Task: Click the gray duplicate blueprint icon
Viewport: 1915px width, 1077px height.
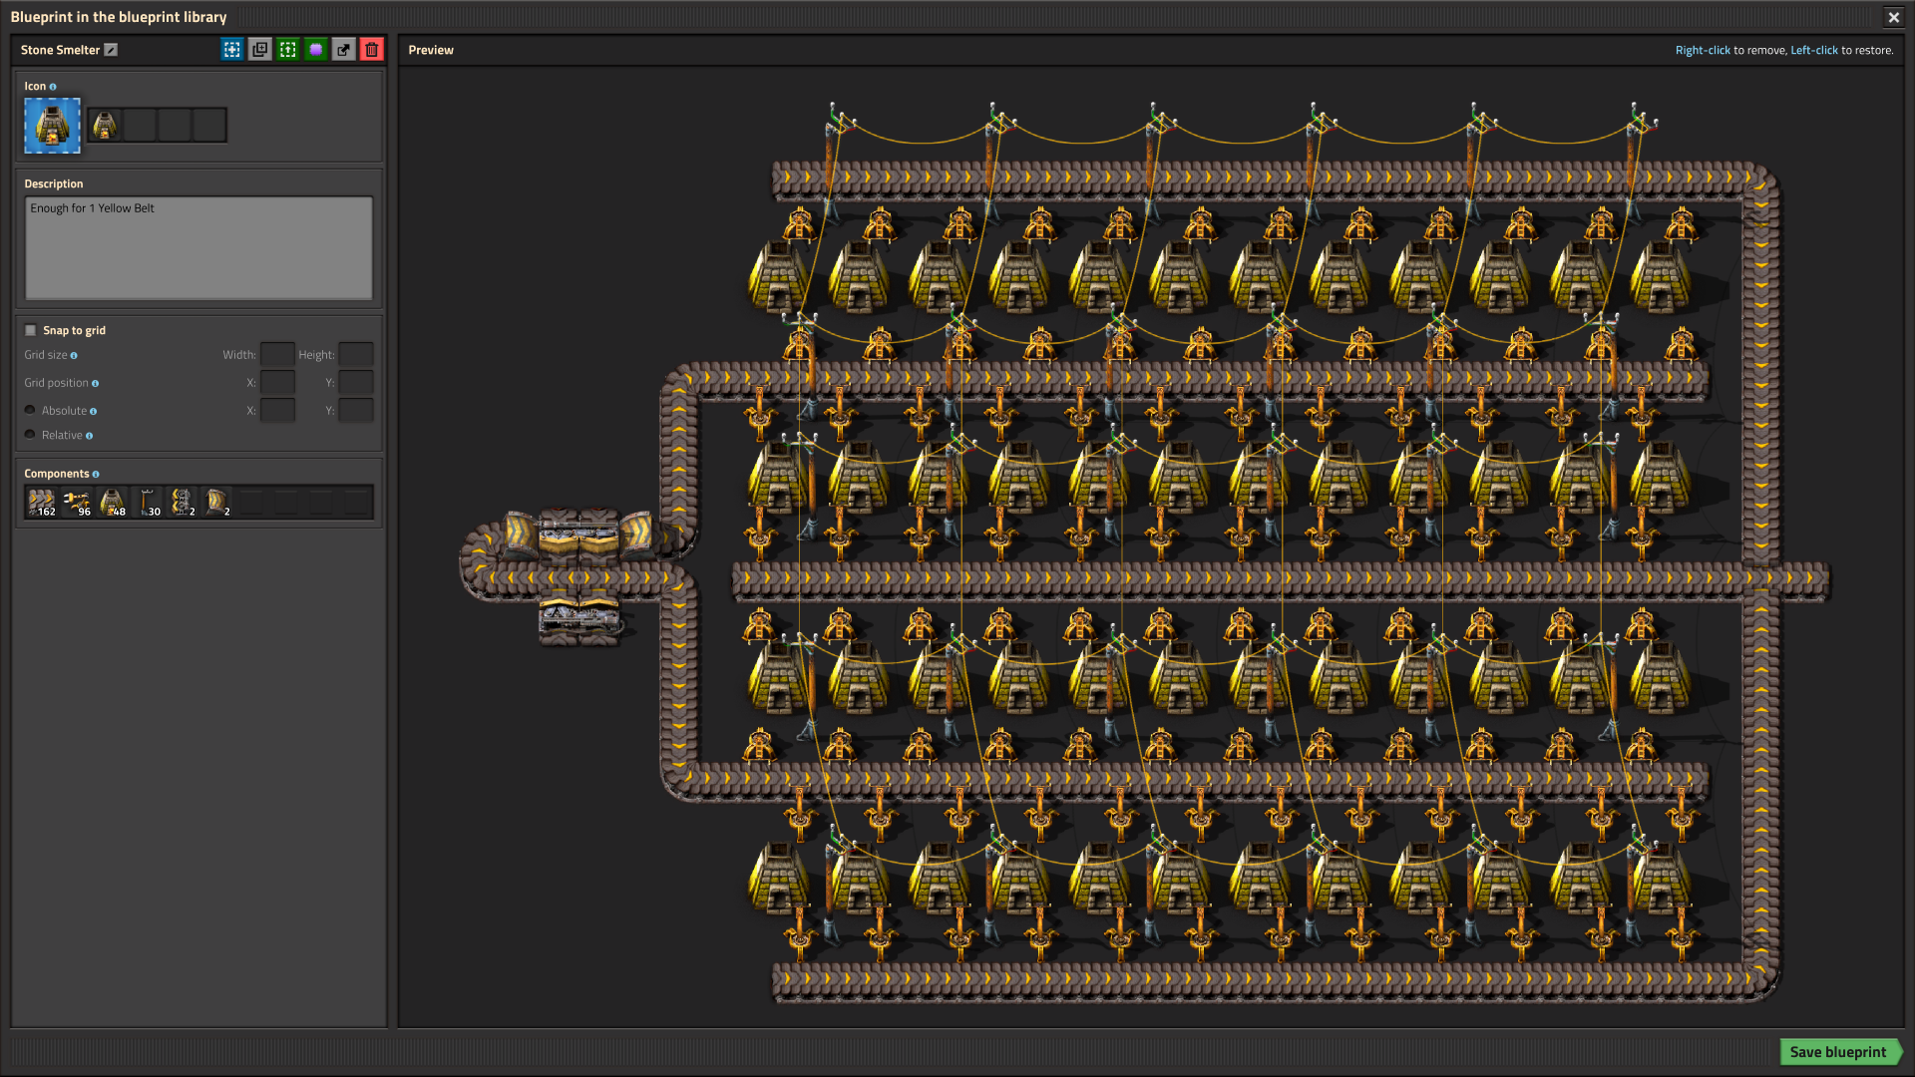Action: coord(260,50)
